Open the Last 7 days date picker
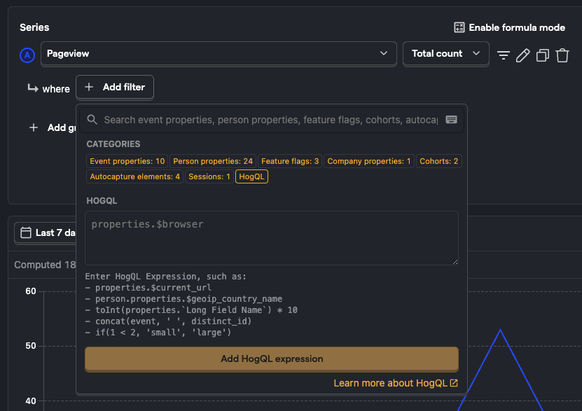Viewport: 582px width, 411px height. pyautogui.click(x=46, y=232)
